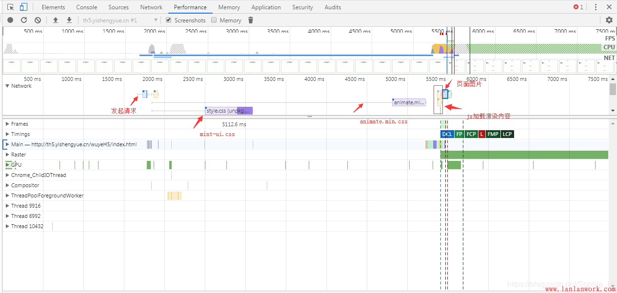Open the Console tab
Image resolution: width=617 pixels, height=293 pixels.
coord(86,7)
